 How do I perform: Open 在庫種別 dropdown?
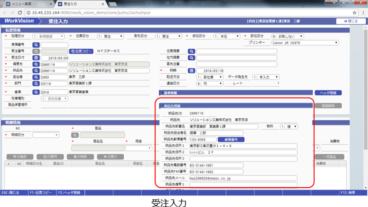click(54, 99)
